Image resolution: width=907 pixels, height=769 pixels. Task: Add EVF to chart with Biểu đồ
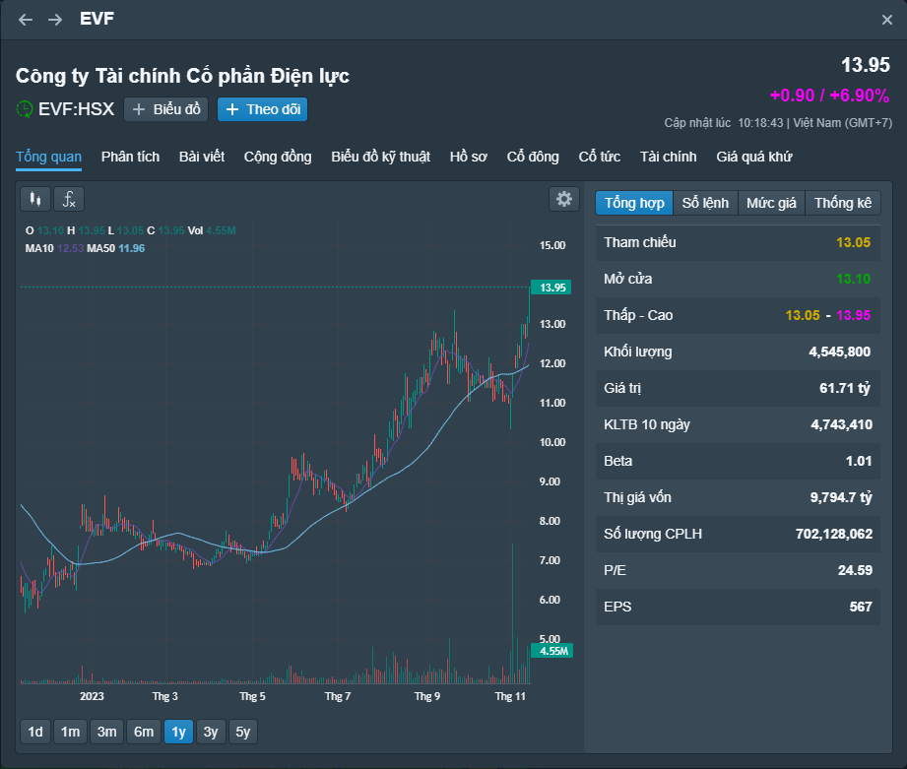click(166, 109)
